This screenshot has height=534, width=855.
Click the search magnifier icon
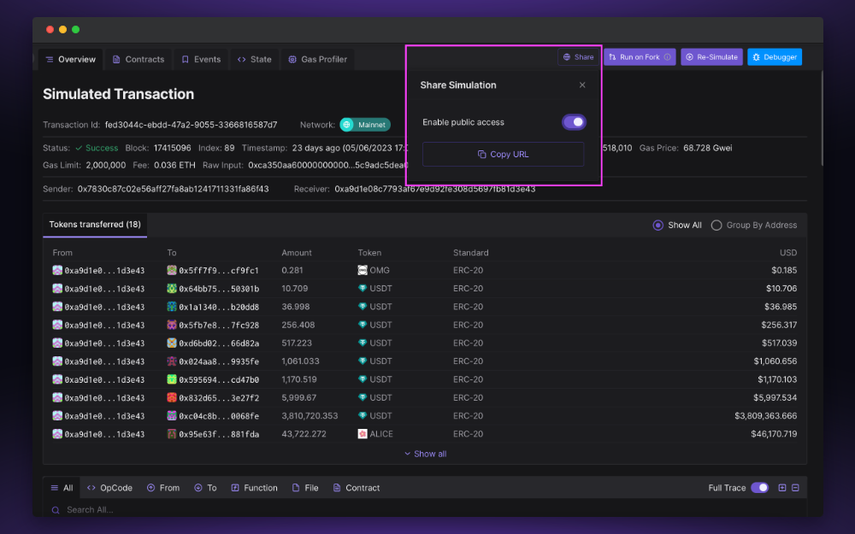pos(54,508)
